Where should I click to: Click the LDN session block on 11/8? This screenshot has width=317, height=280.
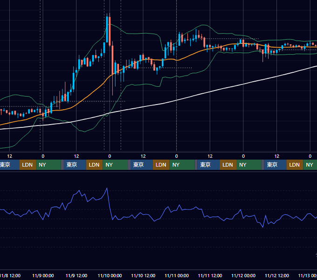[x=28, y=165]
